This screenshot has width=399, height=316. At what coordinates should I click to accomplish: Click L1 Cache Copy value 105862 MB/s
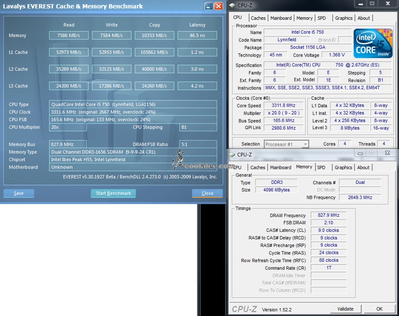tap(154, 52)
